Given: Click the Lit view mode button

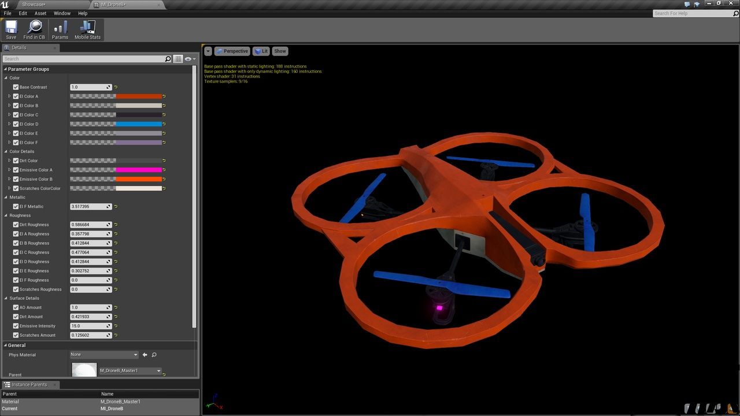Looking at the screenshot, I should 261,51.
